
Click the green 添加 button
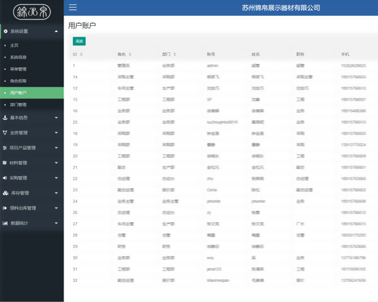pyautogui.click(x=79, y=41)
